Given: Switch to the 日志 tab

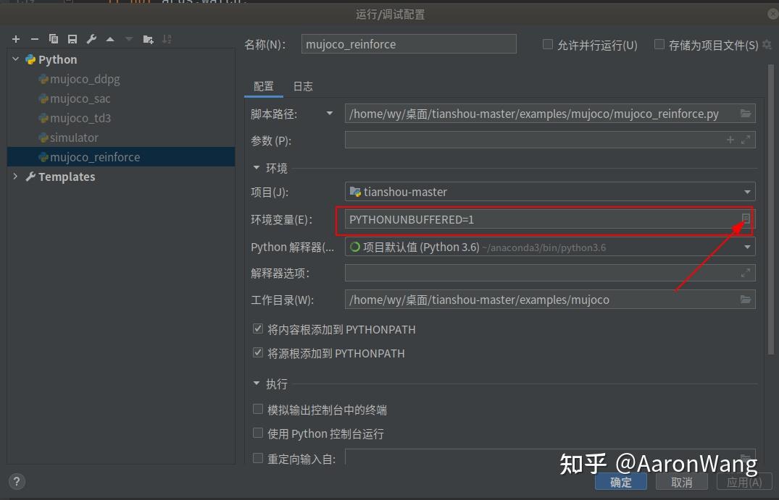Looking at the screenshot, I should 303,86.
